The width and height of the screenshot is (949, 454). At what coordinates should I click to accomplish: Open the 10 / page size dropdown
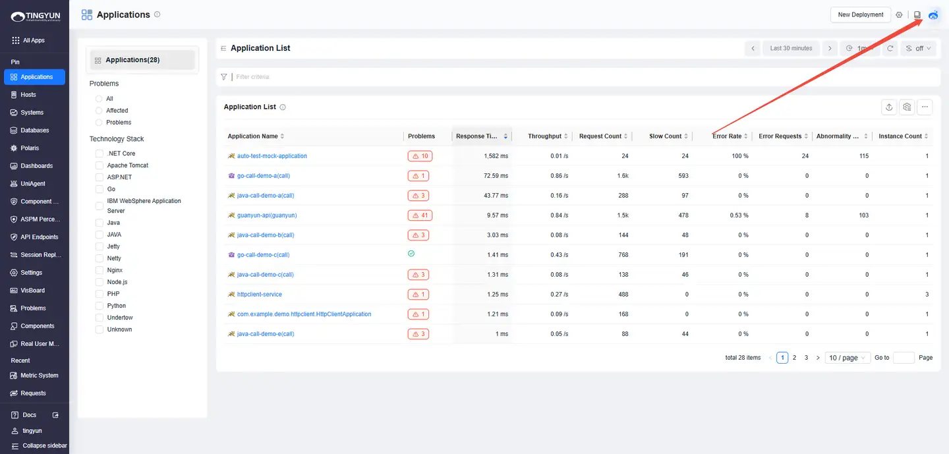click(847, 358)
